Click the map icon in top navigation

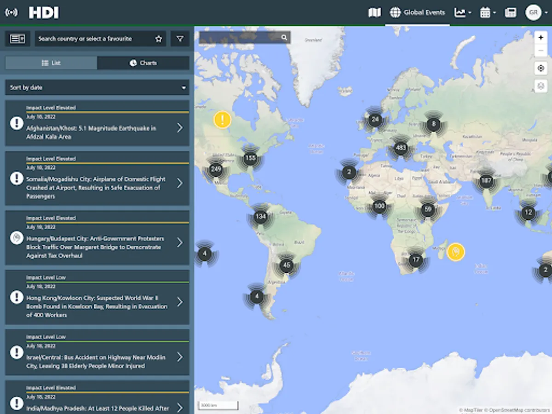[x=374, y=13]
